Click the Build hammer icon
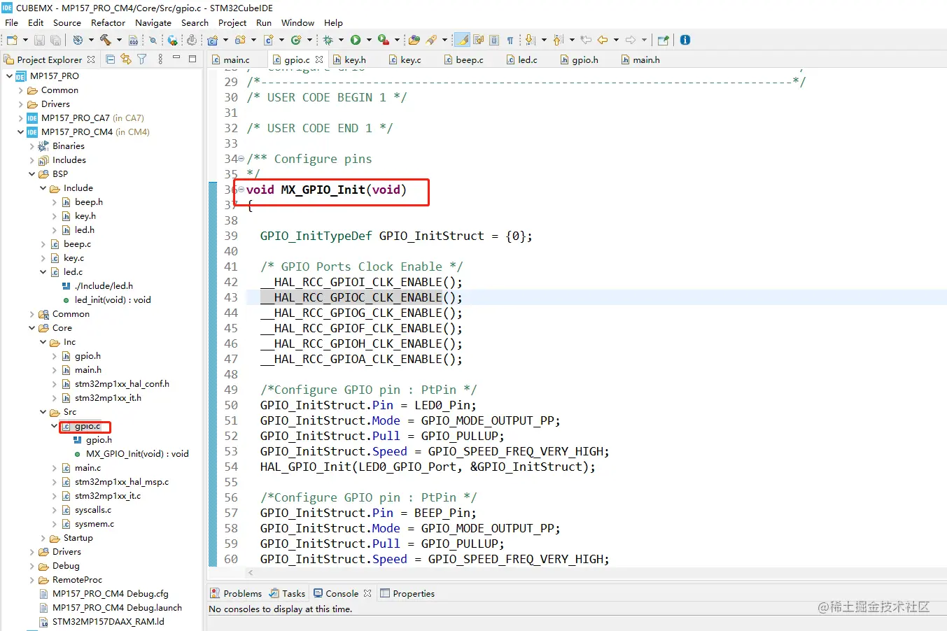Screen dimensions: 947x631 106,41
